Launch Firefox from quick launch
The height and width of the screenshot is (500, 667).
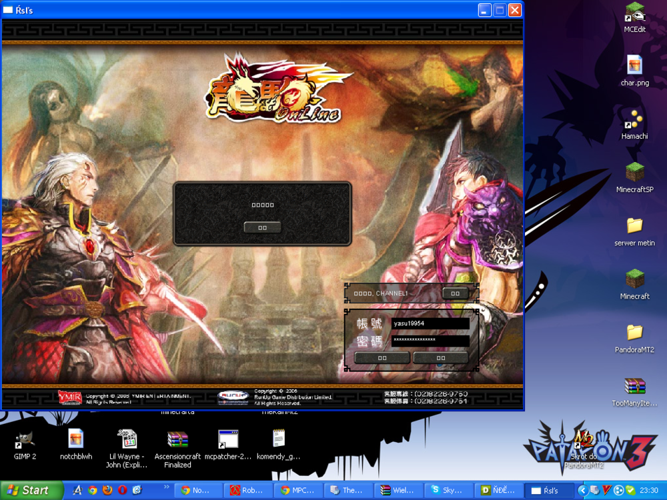coord(107,490)
